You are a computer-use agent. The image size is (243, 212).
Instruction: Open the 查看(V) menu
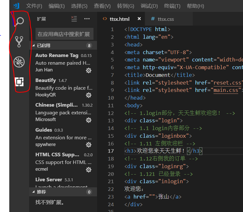coord(102,6)
